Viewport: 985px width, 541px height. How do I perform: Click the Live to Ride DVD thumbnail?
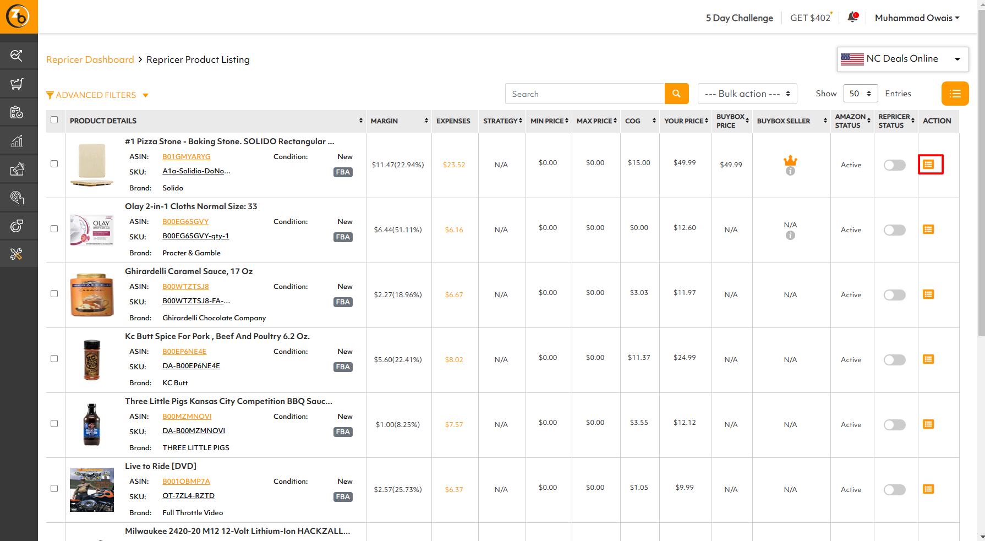92,490
